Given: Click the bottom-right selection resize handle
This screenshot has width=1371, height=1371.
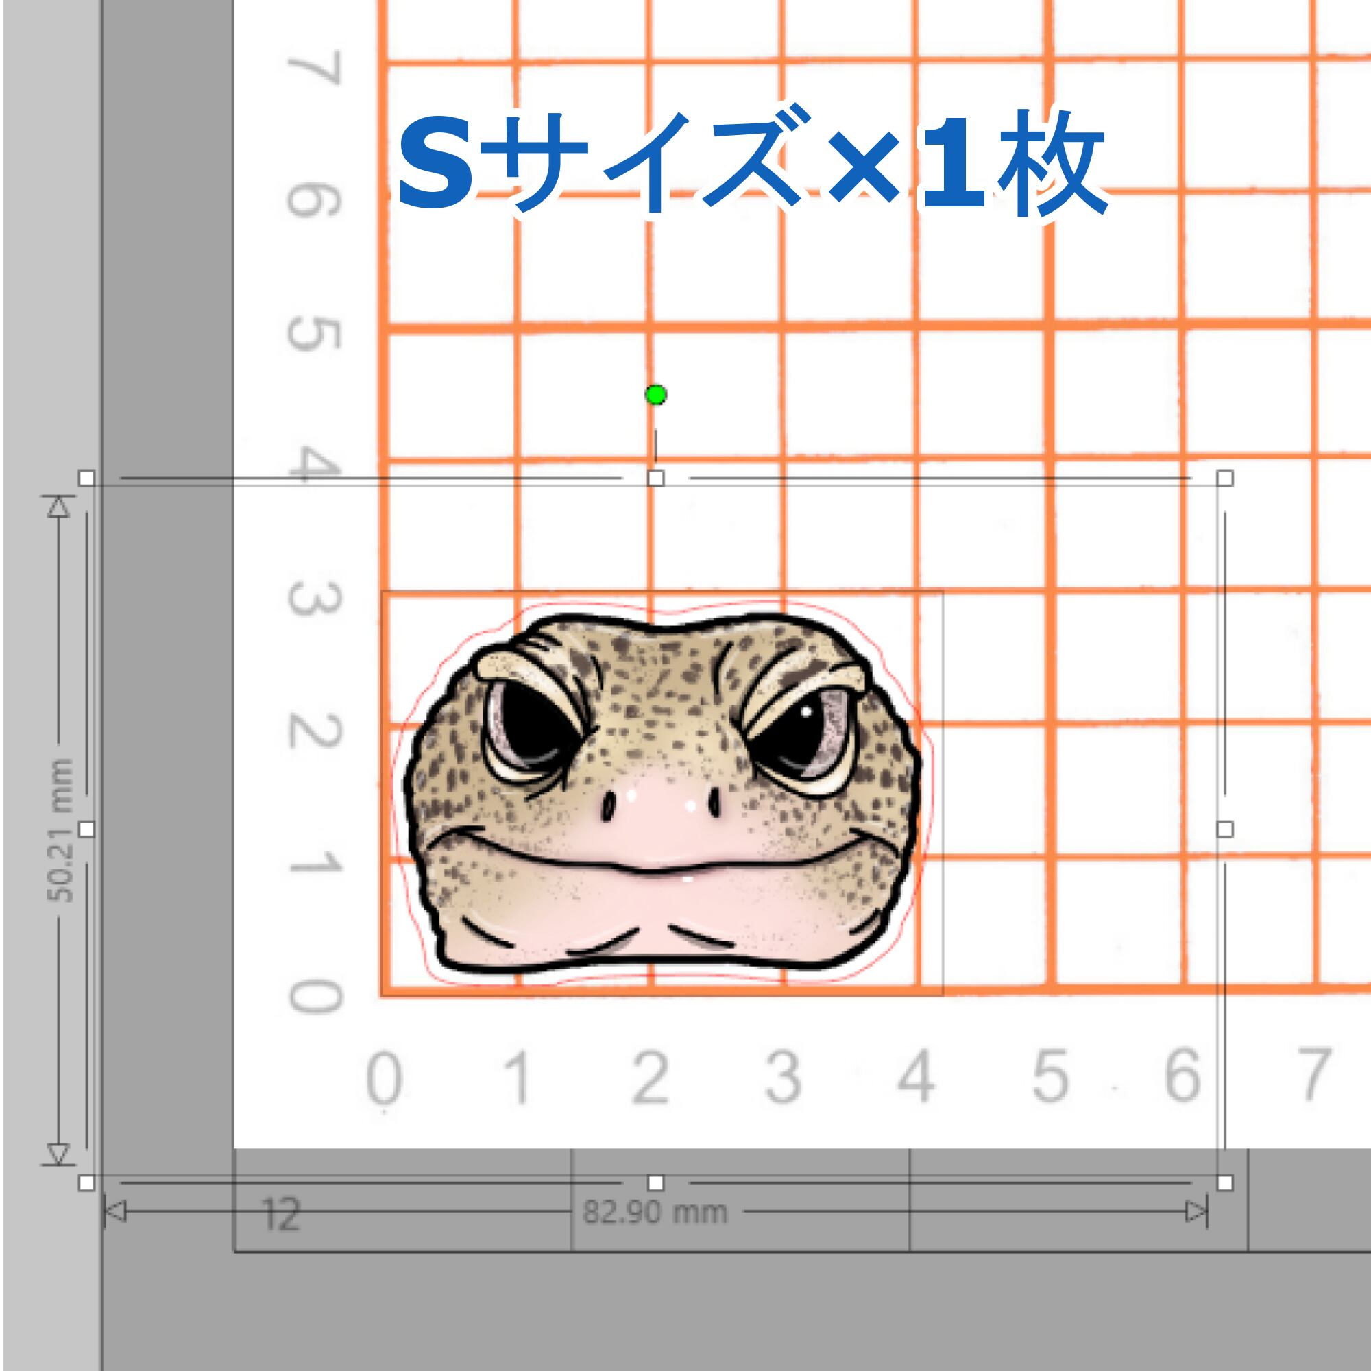Looking at the screenshot, I should 1226,1183.
